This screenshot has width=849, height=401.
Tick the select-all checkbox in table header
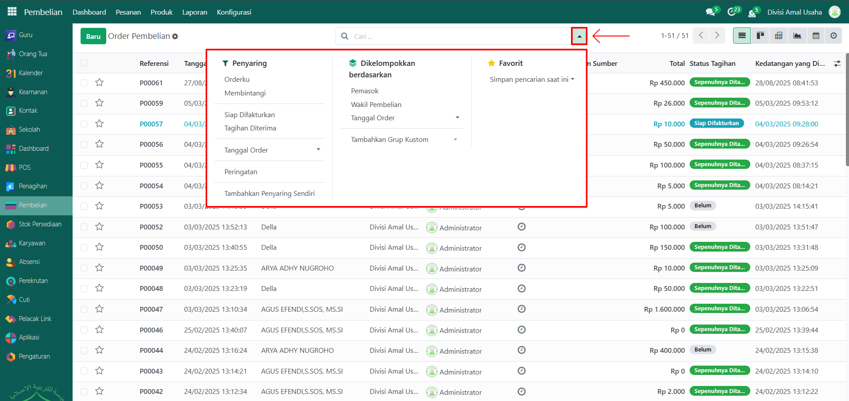(84, 63)
